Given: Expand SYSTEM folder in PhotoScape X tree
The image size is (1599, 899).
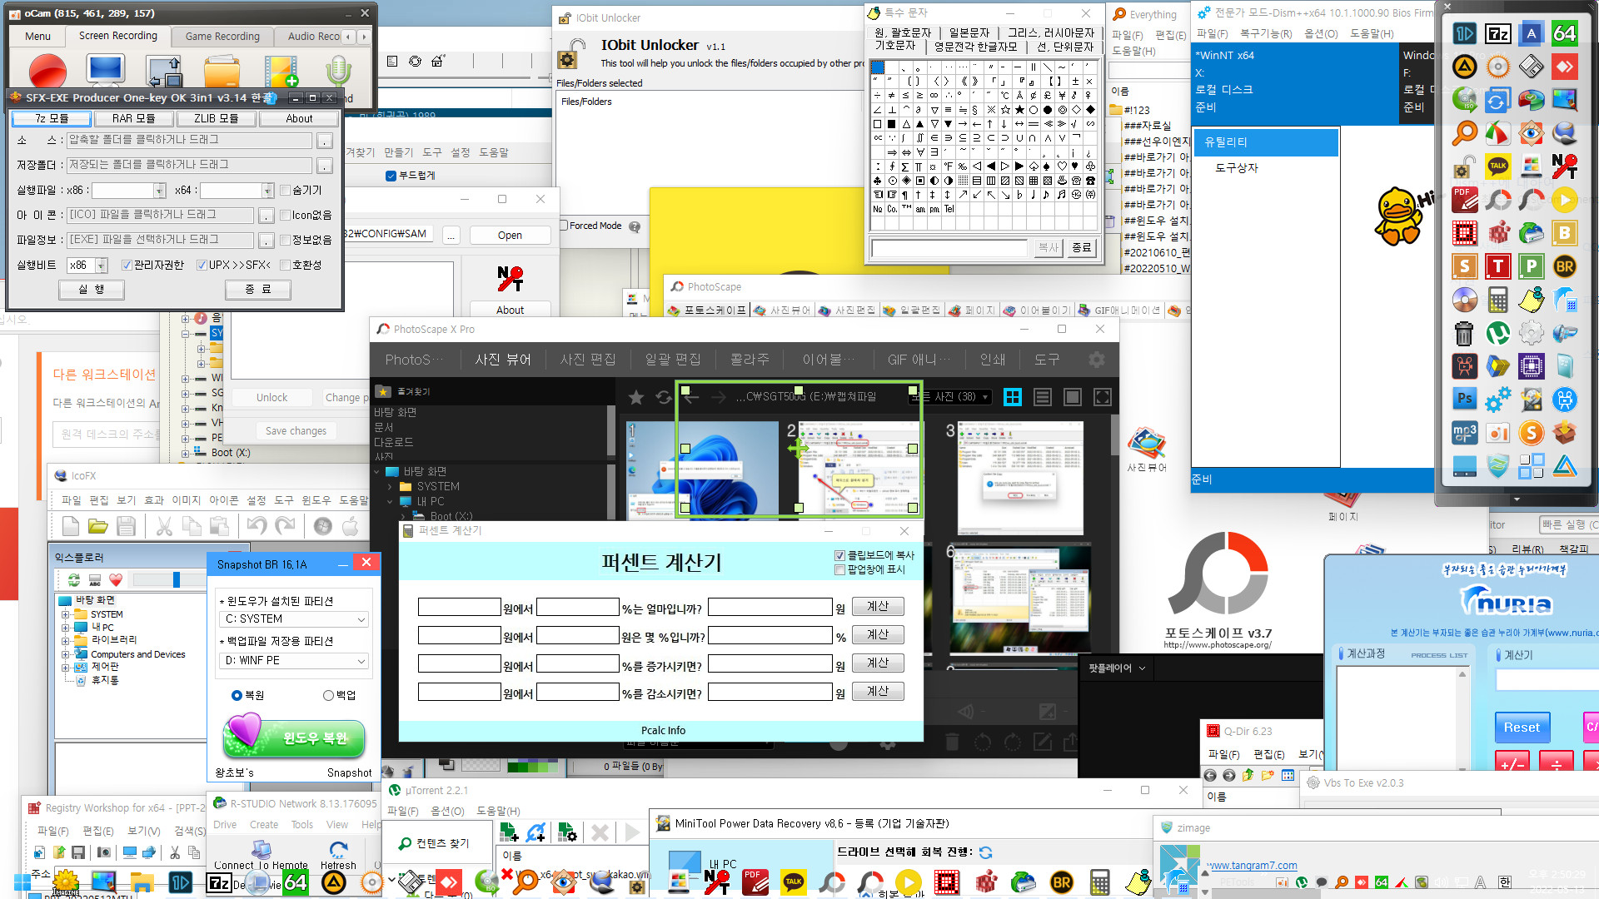Looking at the screenshot, I should [x=389, y=487].
